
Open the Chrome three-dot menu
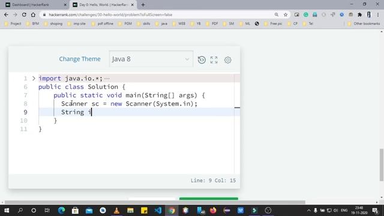[378, 14]
